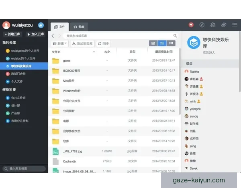Click the compass icon in top bar
The image size is (241, 192).
point(202,25)
